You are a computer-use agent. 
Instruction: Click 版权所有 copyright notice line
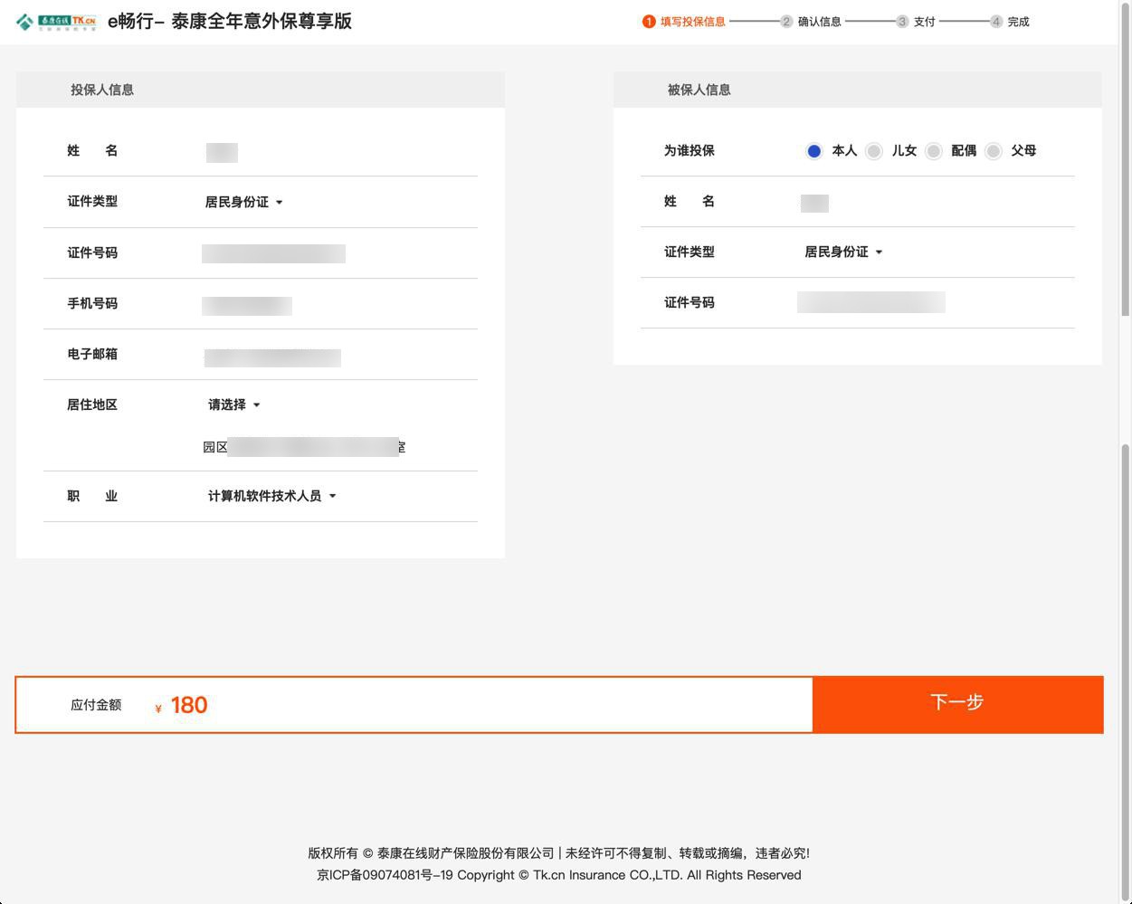(x=559, y=853)
